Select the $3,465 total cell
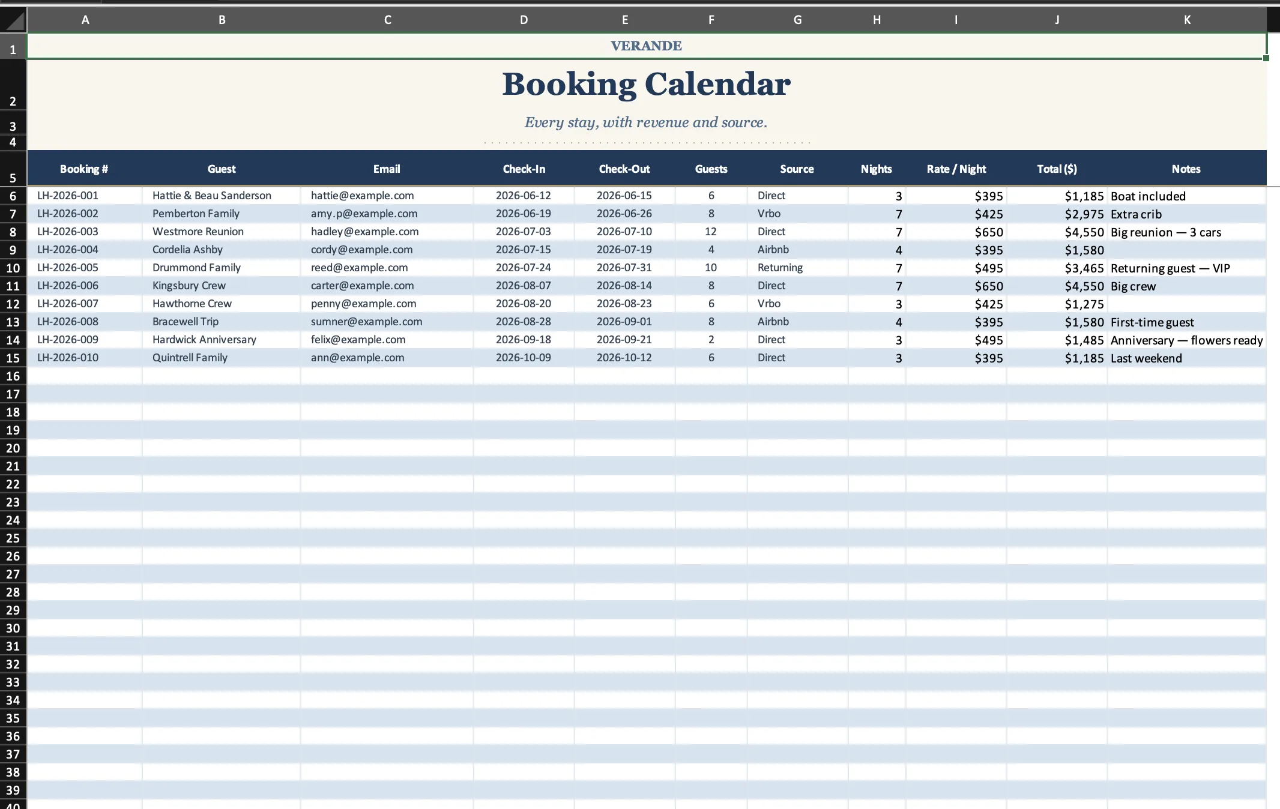This screenshot has height=809, width=1280. 1057,268
